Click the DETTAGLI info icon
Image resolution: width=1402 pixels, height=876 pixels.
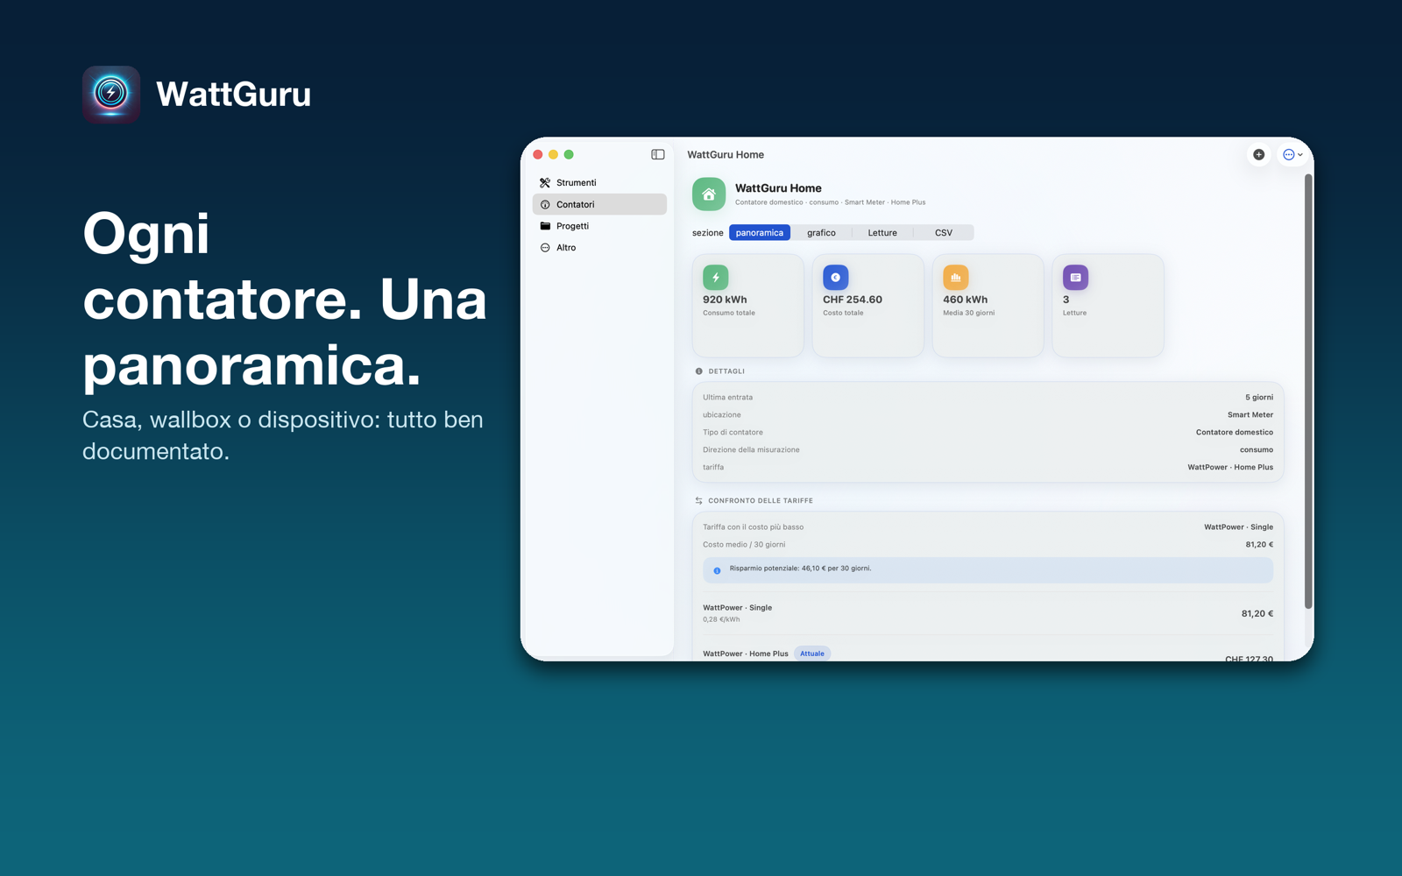coord(699,371)
